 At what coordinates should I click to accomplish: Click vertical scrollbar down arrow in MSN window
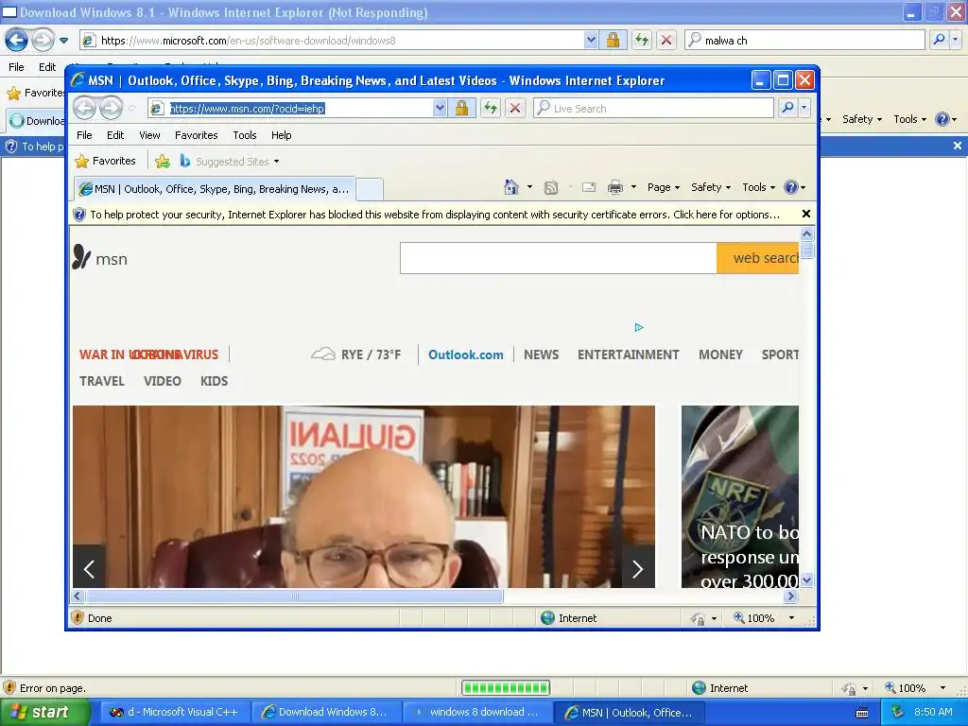(806, 580)
